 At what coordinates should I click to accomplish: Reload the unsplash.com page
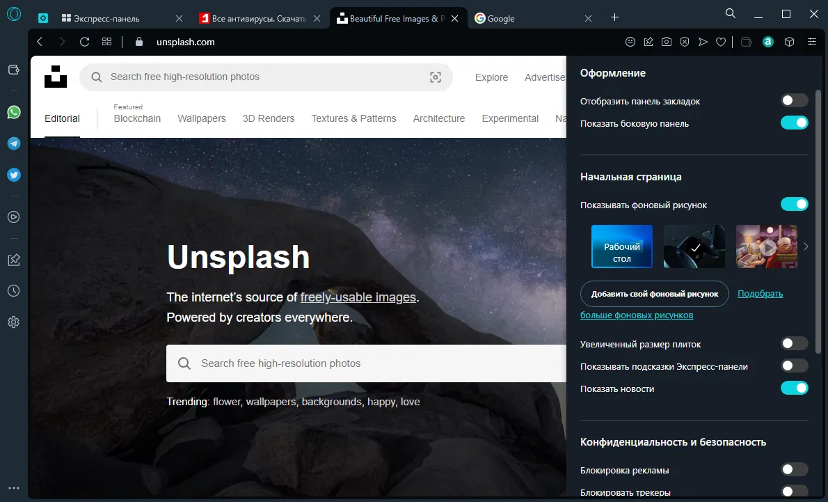(84, 42)
